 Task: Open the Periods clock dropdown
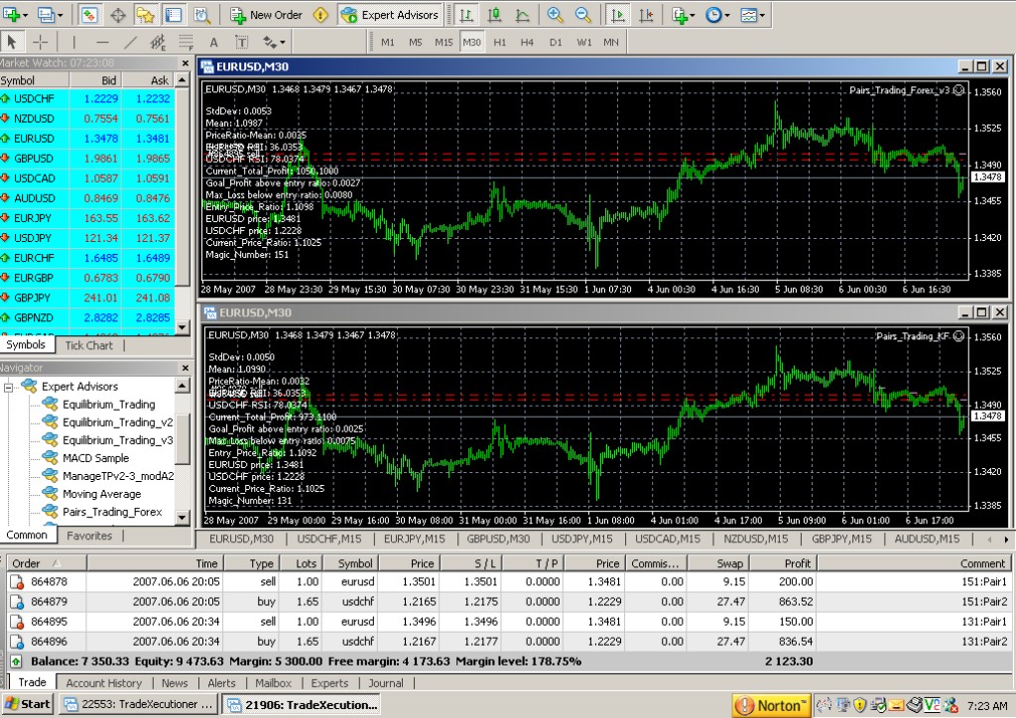[716, 14]
